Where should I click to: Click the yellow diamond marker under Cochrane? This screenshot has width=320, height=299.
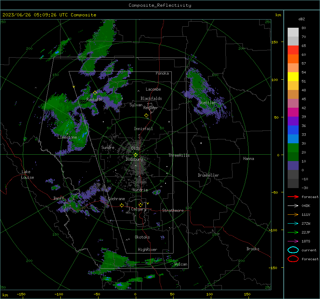pos(122,205)
